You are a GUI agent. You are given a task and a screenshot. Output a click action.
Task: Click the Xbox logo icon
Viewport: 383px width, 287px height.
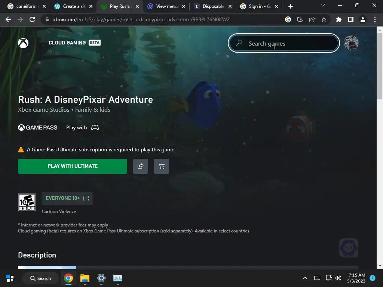[x=23, y=43]
